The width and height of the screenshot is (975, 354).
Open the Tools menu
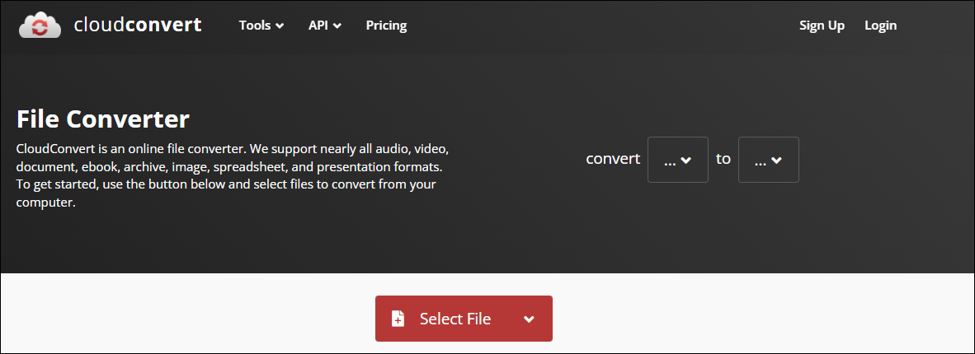click(261, 26)
